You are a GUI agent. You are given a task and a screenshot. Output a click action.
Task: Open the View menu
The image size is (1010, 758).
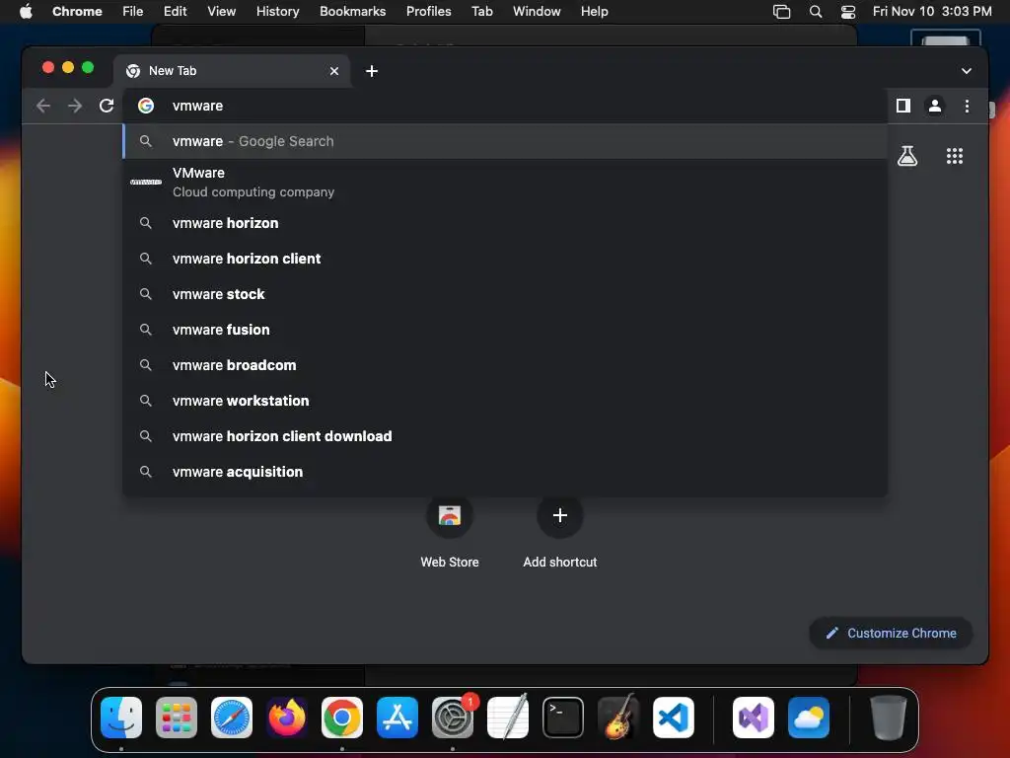[x=222, y=12]
